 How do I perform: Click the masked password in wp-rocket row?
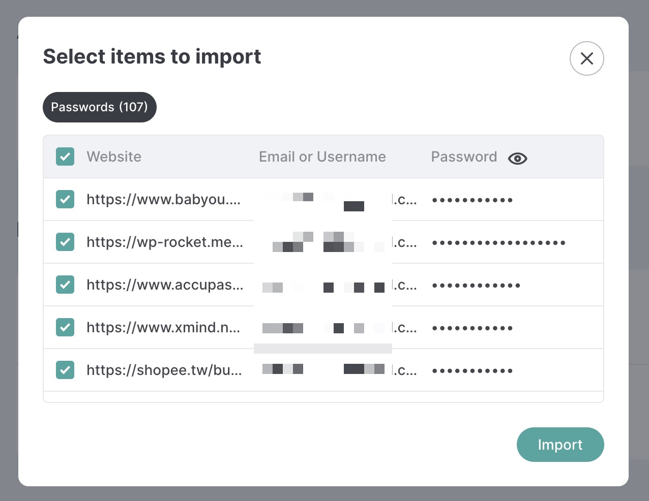point(498,242)
